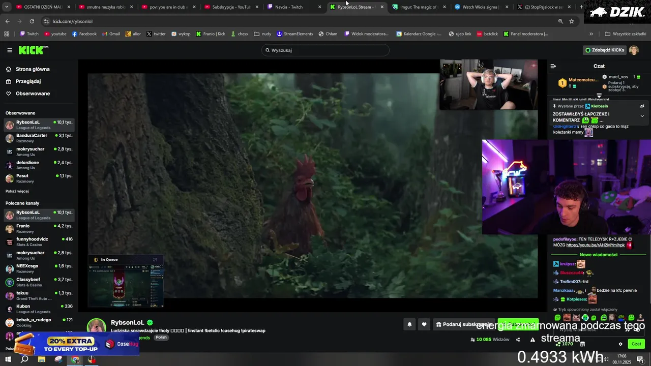Open delordione channel in followed list

pyautogui.click(x=39, y=165)
